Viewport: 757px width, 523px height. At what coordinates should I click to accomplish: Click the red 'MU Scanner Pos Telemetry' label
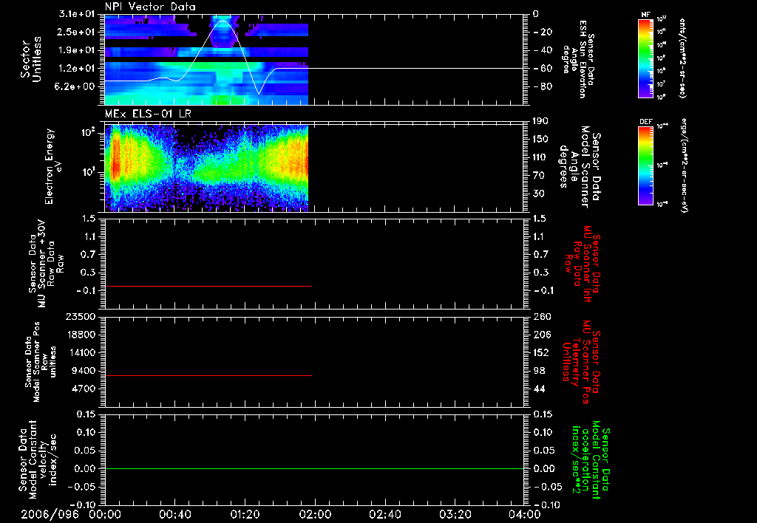pyautogui.click(x=581, y=362)
